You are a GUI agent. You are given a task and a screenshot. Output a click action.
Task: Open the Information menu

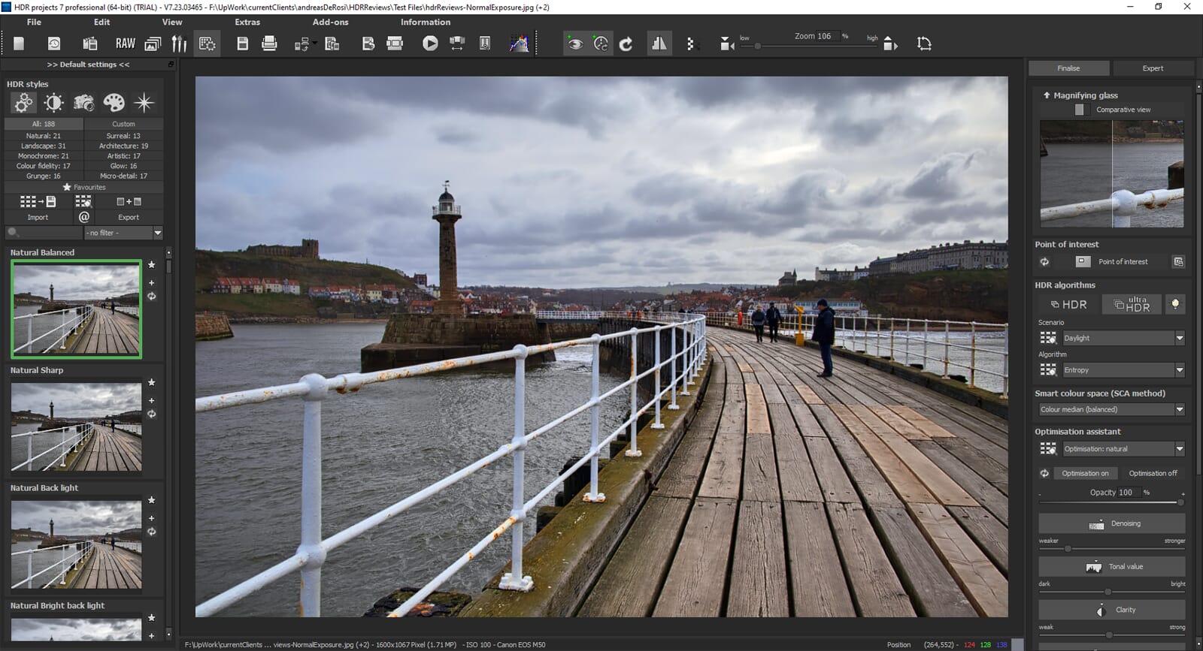tap(426, 22)
